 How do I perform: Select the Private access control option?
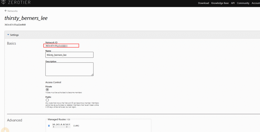point(47,90)
